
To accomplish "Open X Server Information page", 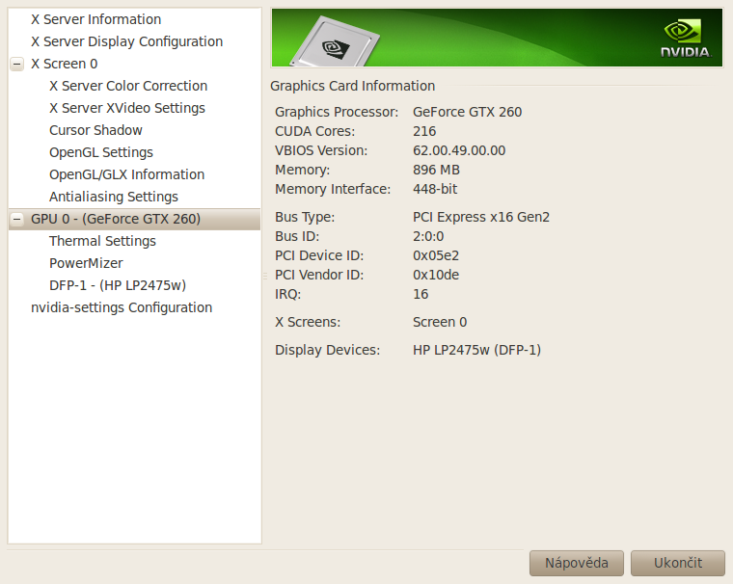I will [x=95, y=19].
